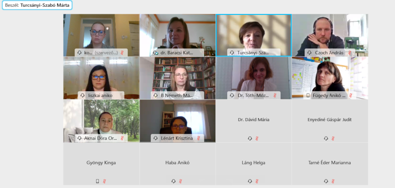Select Turcsányi-Szabó's highlighted video tile

[254, 35]
